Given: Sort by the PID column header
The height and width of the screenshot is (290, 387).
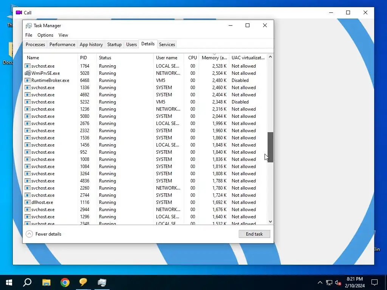Looking at the screenshot, I should point(87,58).
